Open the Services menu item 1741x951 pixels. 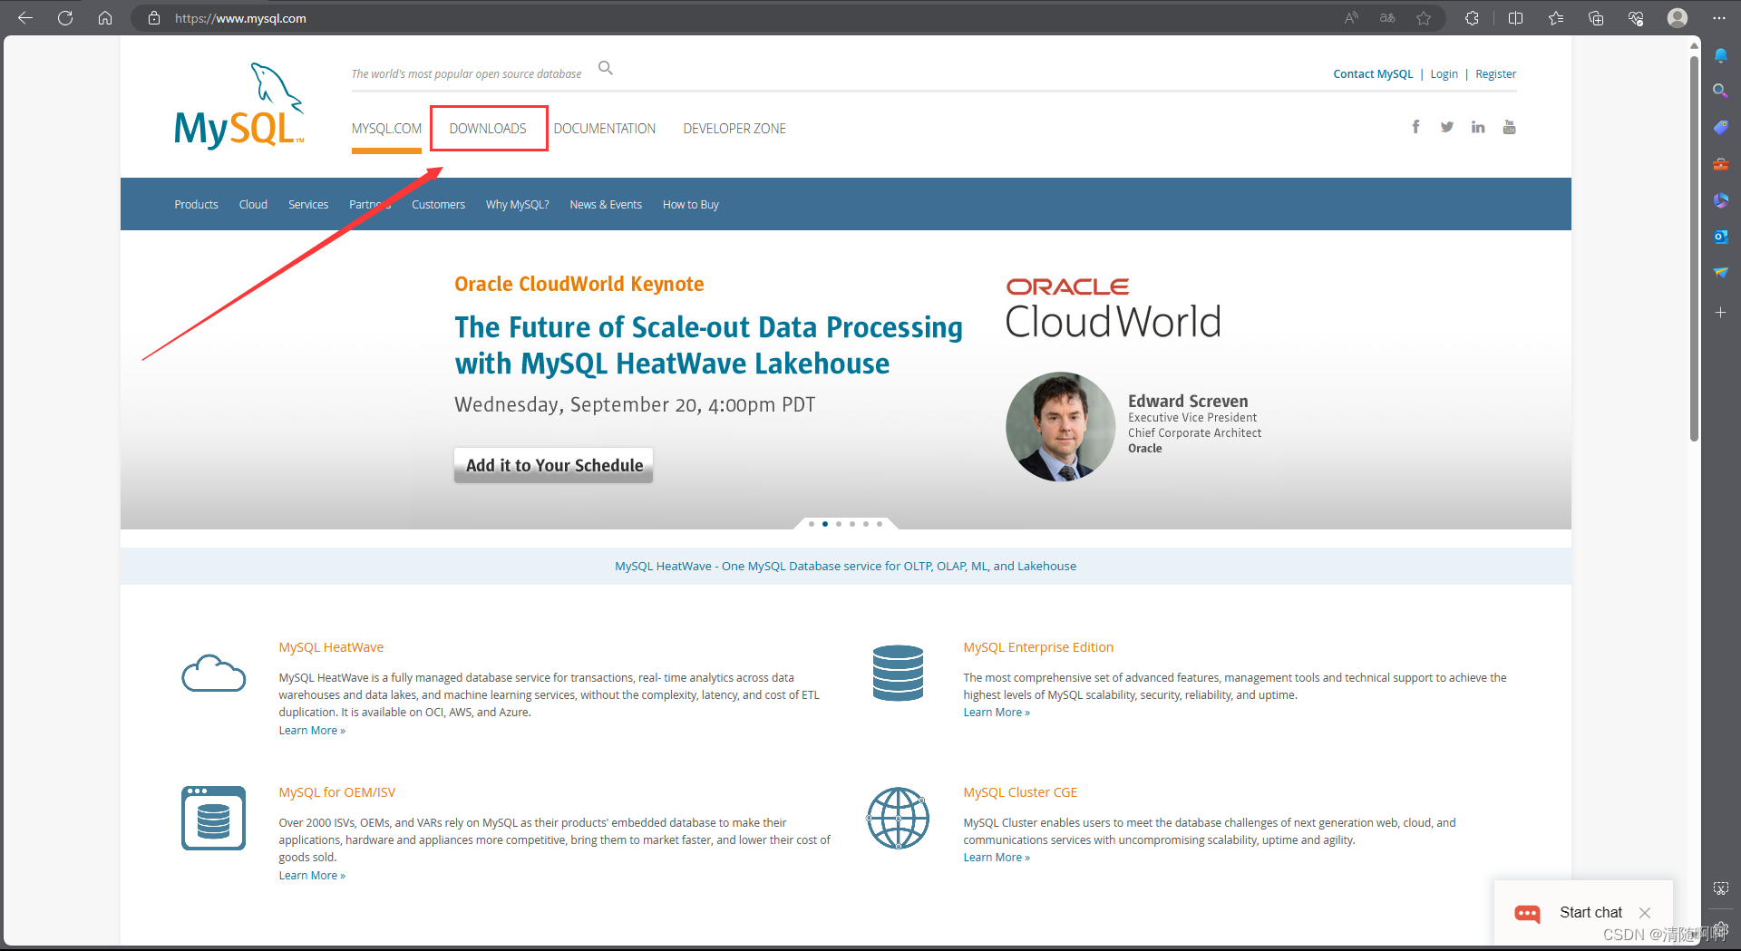308,205
